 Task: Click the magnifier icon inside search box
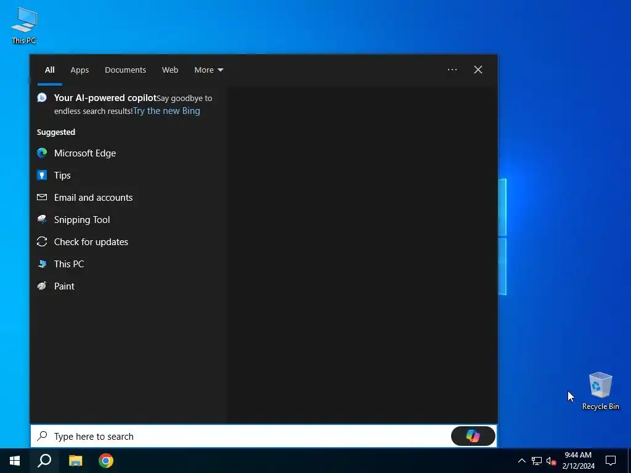pyautogui.click(x=43, y=436)
